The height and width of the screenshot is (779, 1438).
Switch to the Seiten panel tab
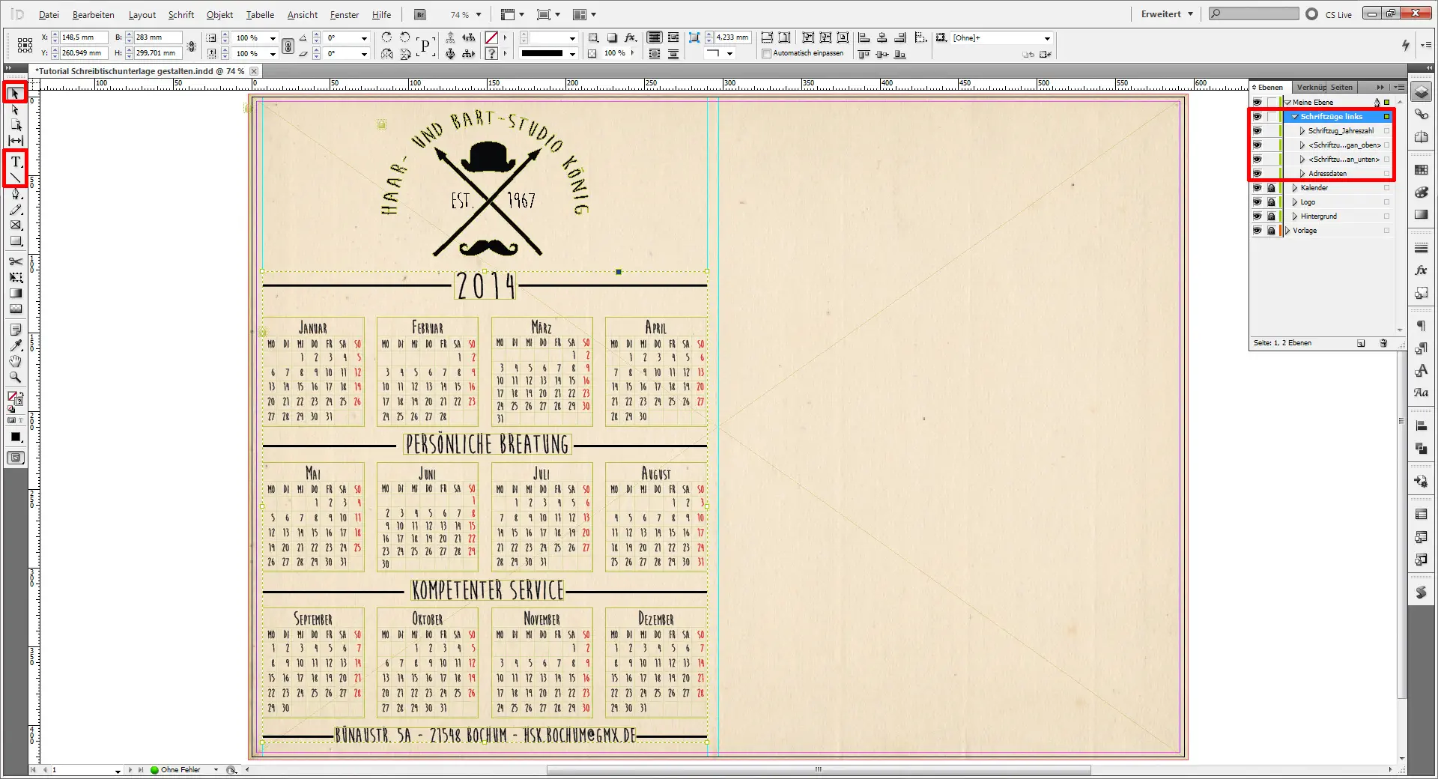pos(1341,88)
